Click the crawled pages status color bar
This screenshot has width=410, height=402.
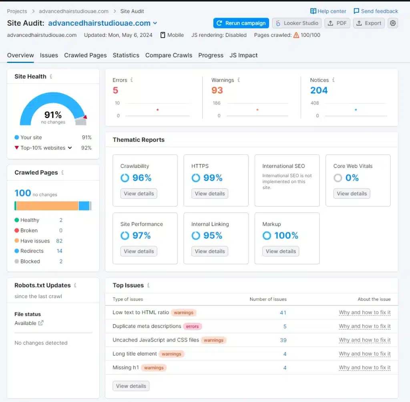tap(53, 206)
